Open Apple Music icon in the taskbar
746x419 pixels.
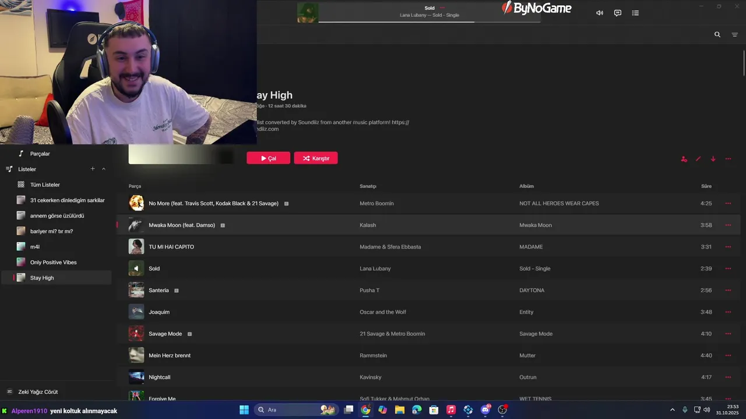(x=451, y=410)
